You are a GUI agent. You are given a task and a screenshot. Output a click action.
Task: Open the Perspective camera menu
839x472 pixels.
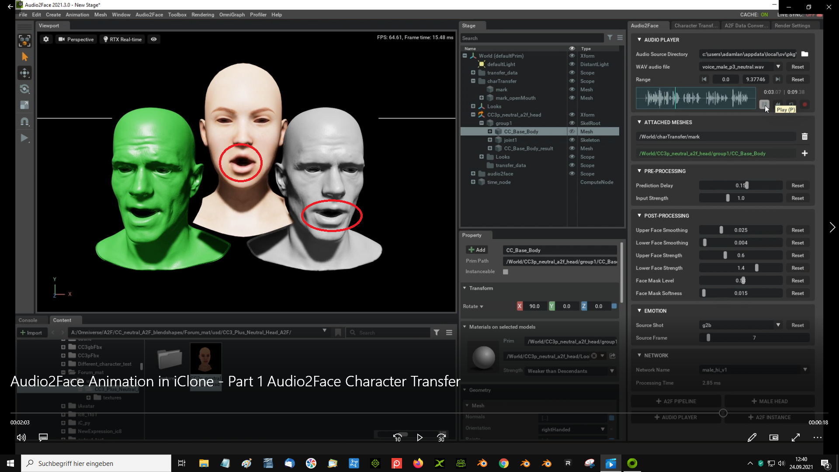point(76,39)
